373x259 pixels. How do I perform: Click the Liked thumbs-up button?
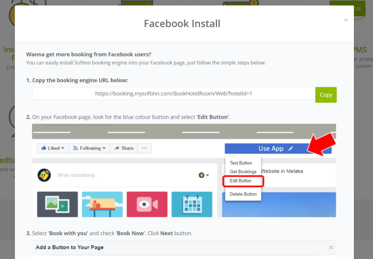pos(53,148)
